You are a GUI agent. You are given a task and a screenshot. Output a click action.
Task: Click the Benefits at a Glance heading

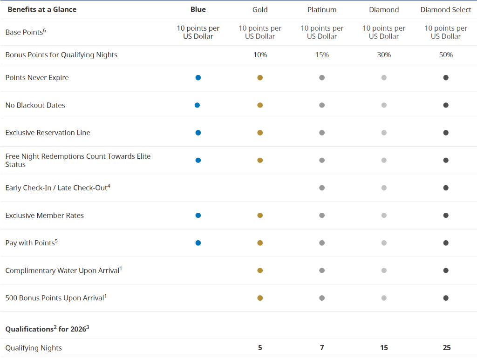[x=42, y=9]
